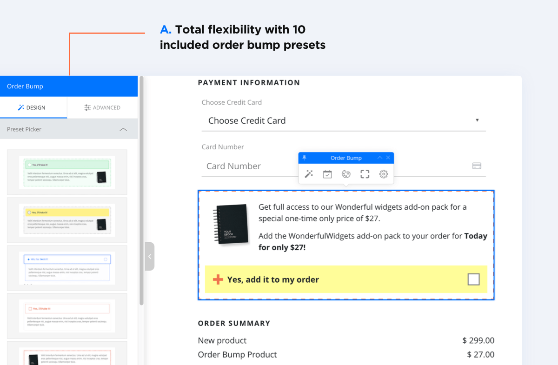558x365 pixels.
Task: Click the pin icon on Order Bump popup
Action: [x=305, y=158]
